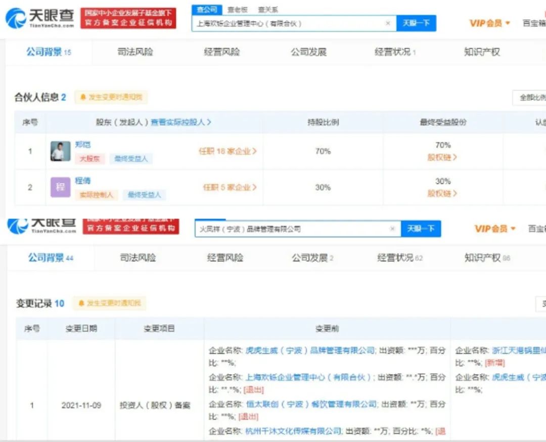Click the 最终受益人 tag in 郑恺's row
Viewport: 546px width, 442px height.
pos(131,159)
